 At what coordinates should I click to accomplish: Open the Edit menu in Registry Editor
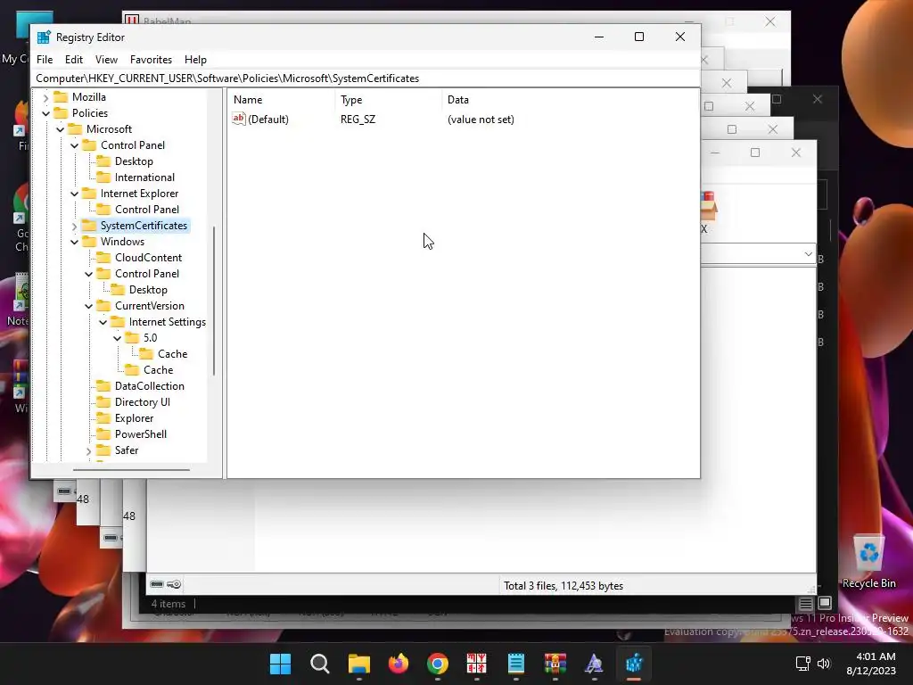(73, 60)
